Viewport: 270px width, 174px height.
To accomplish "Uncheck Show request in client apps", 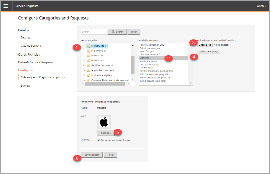I will coord(99,140).
